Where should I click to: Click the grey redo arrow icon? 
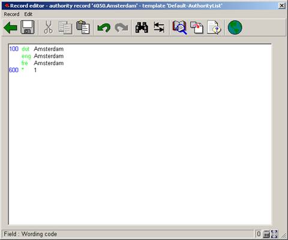121,28
